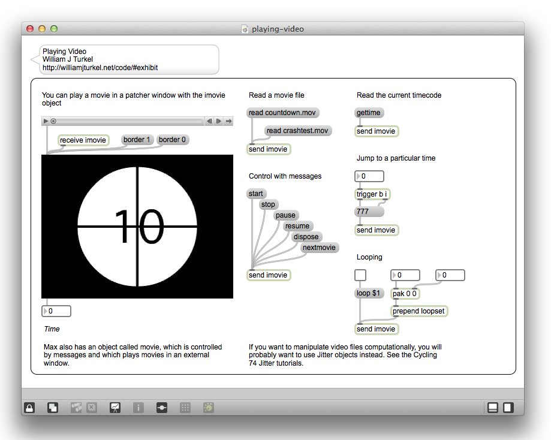Image resolution: width=551 pixels, height=440 pixels.
Task: Click the movie progress scrubber bar
Action: coord(129,121)
